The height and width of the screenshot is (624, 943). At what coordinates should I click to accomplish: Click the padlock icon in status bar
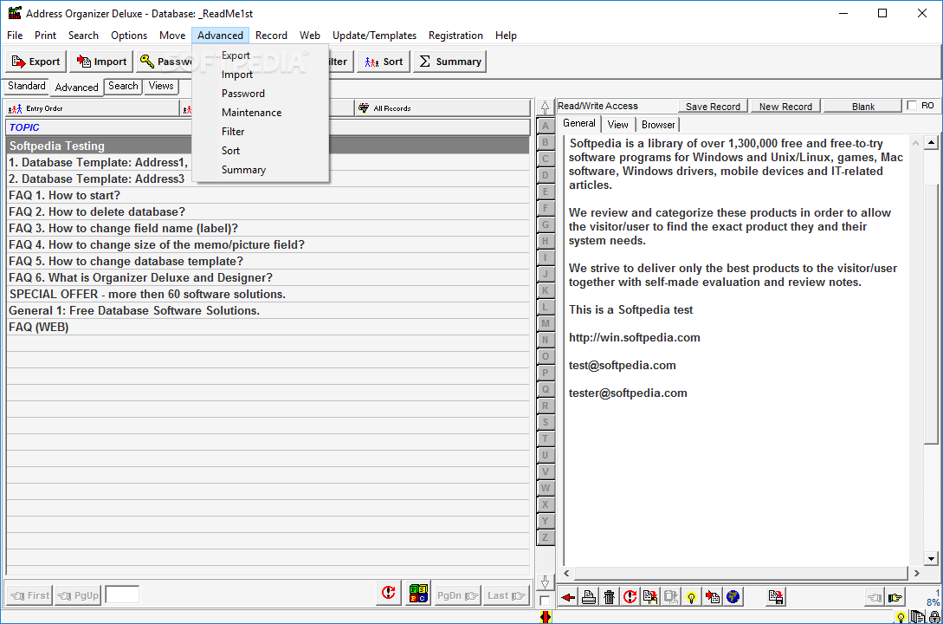pyautogui.click(x=934, y=617)
